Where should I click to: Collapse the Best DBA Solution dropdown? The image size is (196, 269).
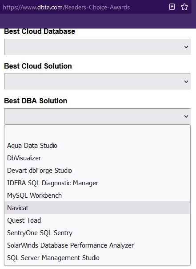97,116
